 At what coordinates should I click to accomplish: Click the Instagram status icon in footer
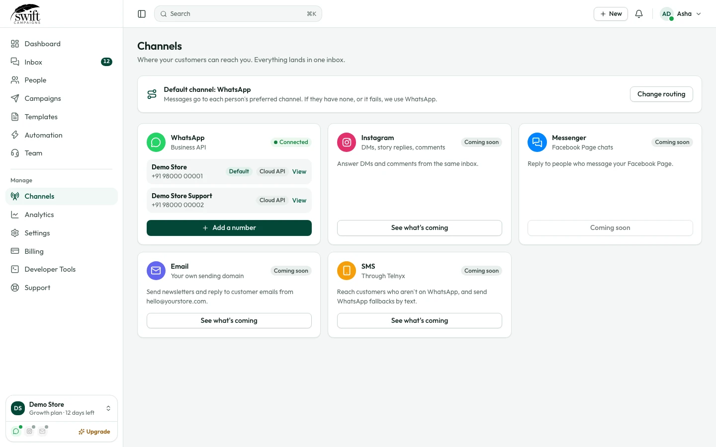pos(29,431)
